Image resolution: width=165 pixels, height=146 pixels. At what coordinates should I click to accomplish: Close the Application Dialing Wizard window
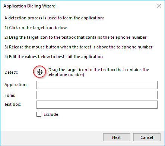159,6
